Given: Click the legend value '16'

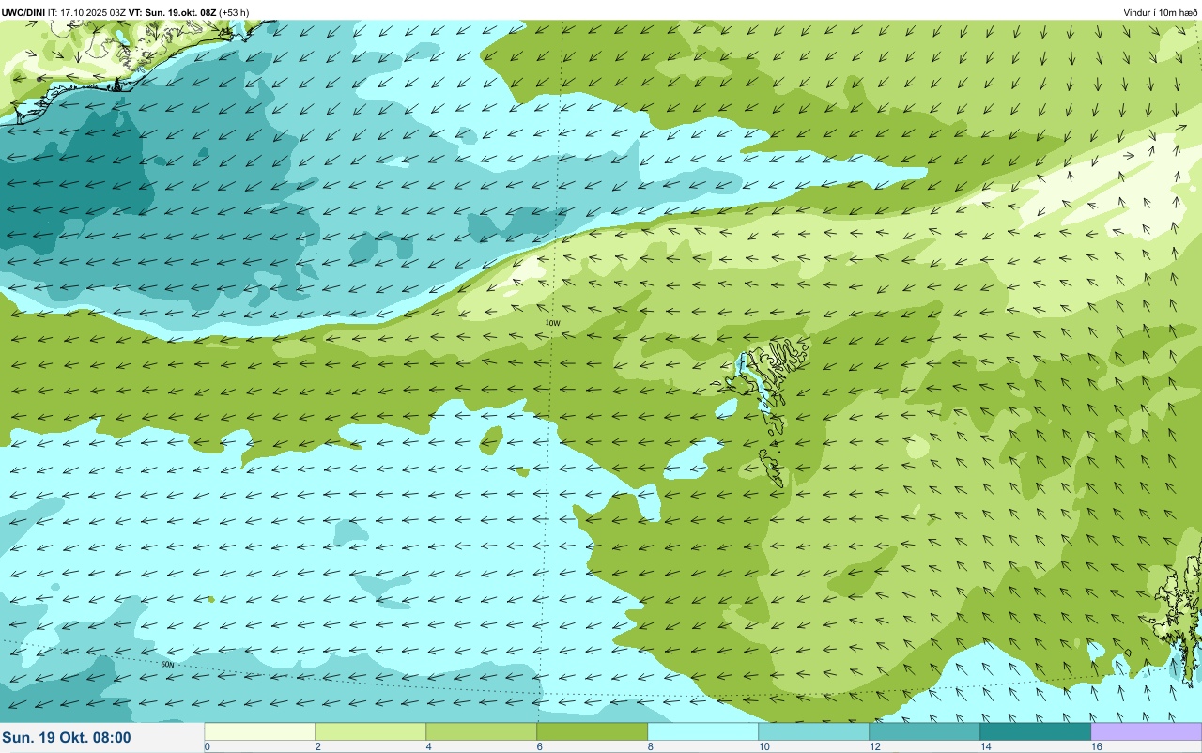Looking at the screenshot, I should tap(1097, 746).
